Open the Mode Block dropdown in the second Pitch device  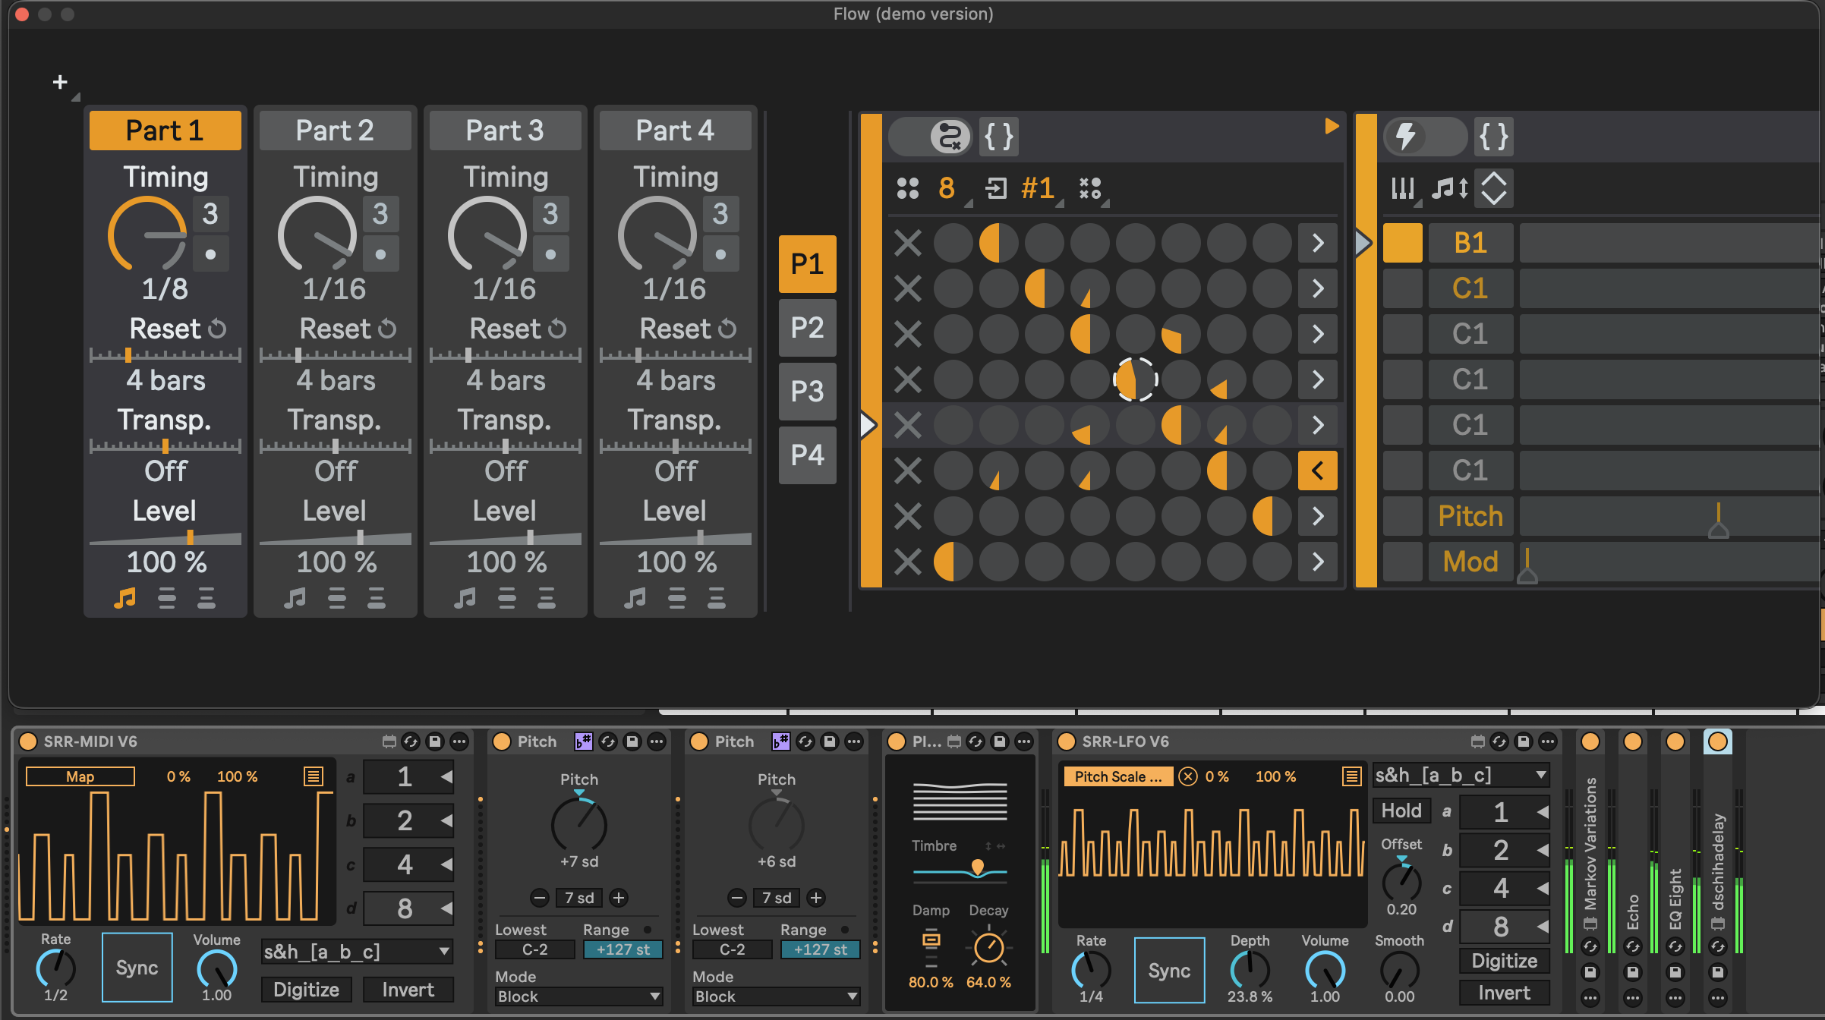click(776, 996)
